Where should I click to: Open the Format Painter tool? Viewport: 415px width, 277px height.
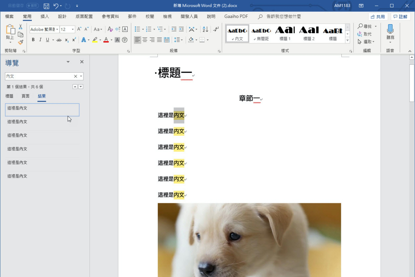point(20,42)
